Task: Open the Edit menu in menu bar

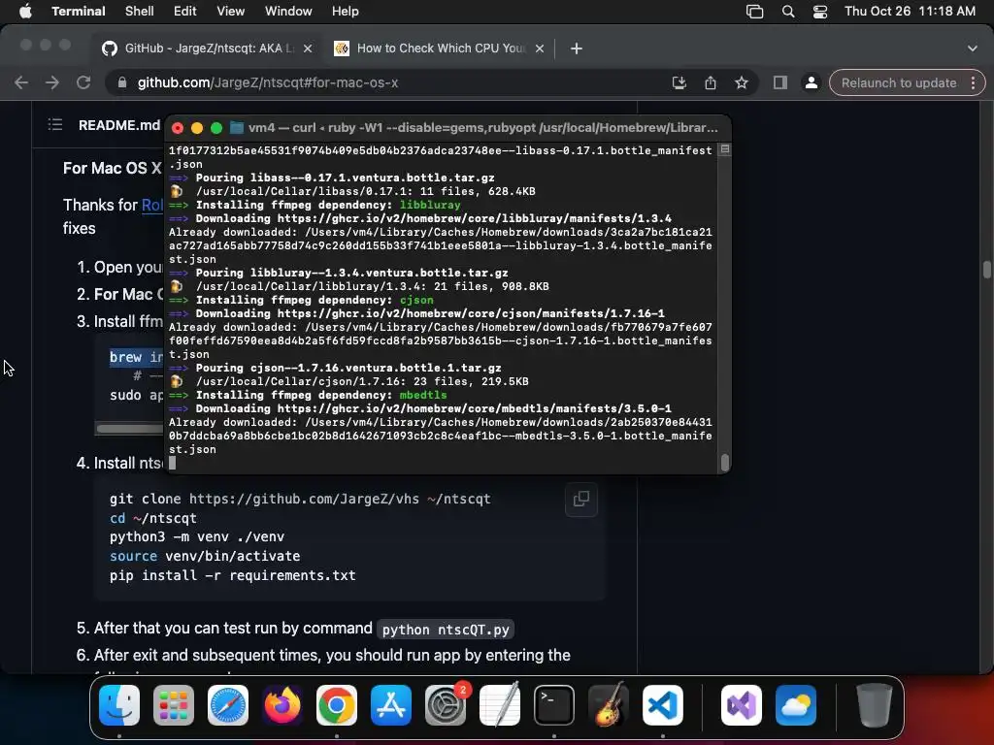Action: [184, 12]
